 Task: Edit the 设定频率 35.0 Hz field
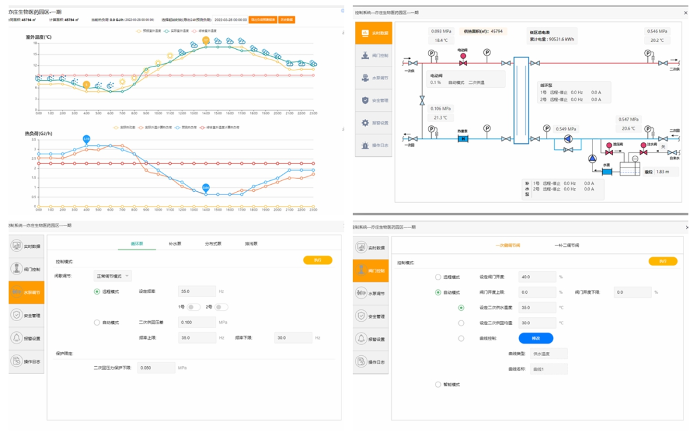click(197, 292)
